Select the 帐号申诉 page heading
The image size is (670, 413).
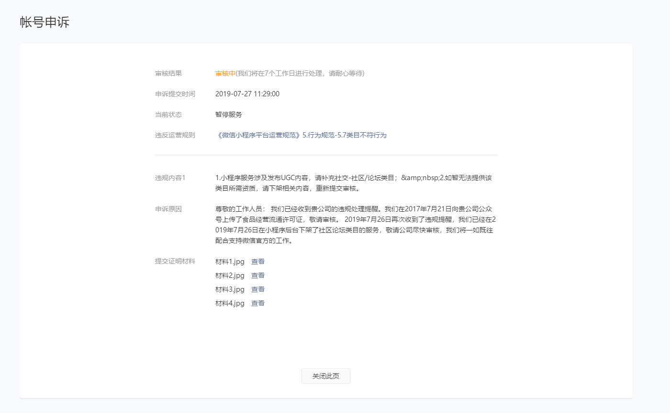[x=45, y=22]
